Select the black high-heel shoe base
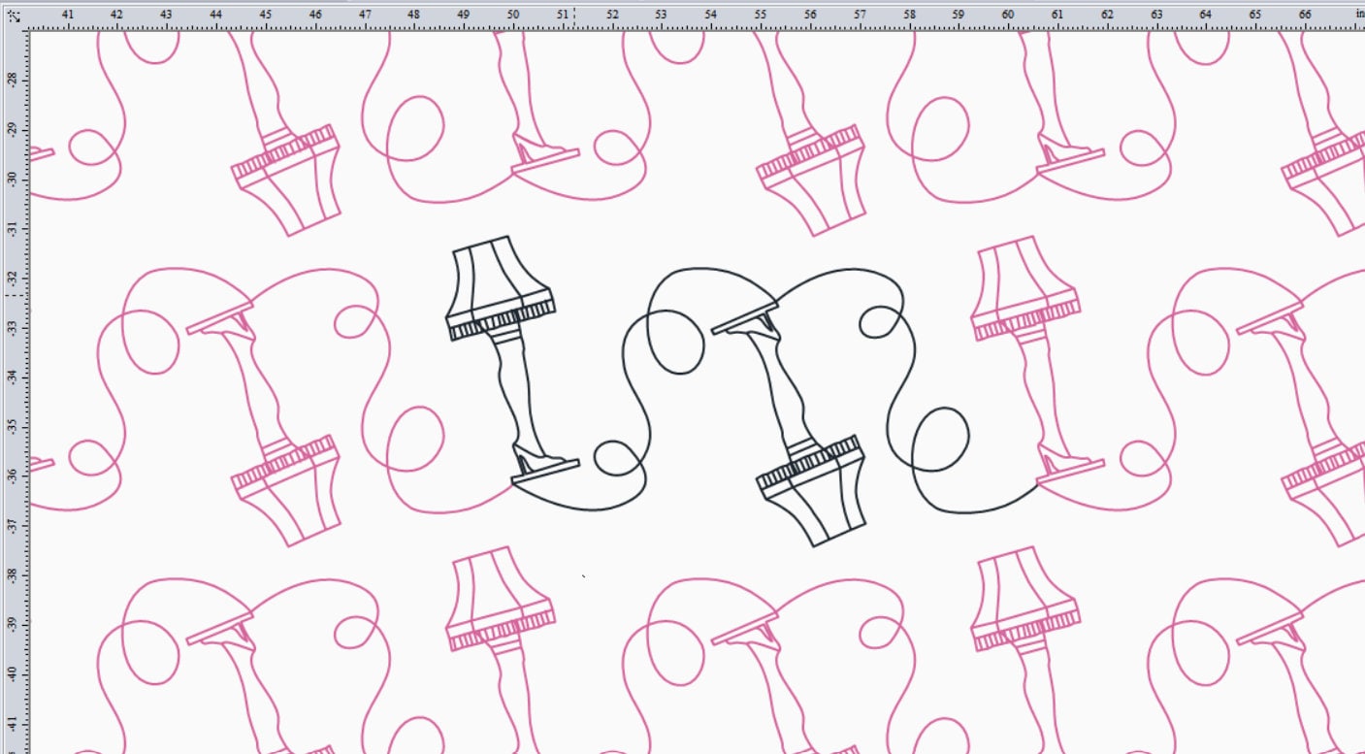The height and width of the screenshot is (754, 1365). (545, 469)
